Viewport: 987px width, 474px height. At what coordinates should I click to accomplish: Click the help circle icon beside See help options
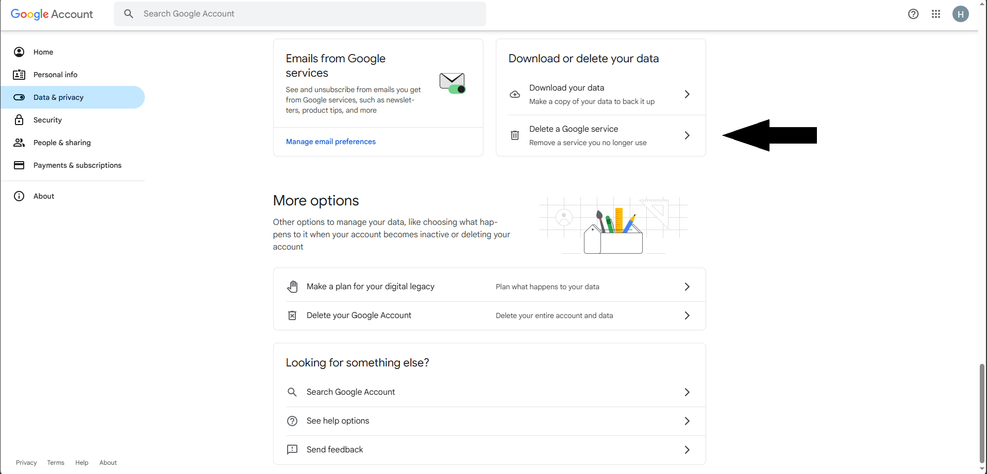coord(292,421)
